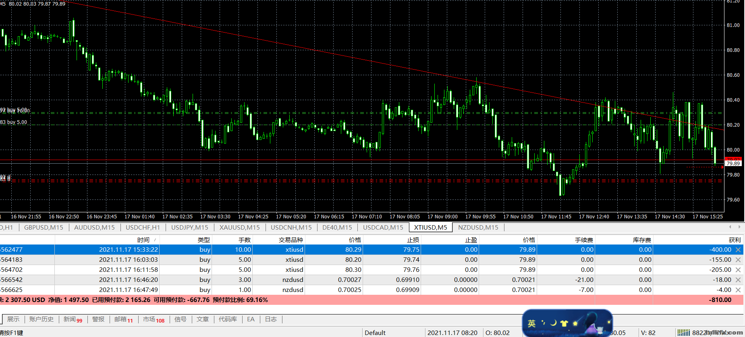Image resolution: width=745 pixels, height=337 pixels.
Task: Click the 预付款比例: 69.16% summary text
Action: [x=240, y=300]
